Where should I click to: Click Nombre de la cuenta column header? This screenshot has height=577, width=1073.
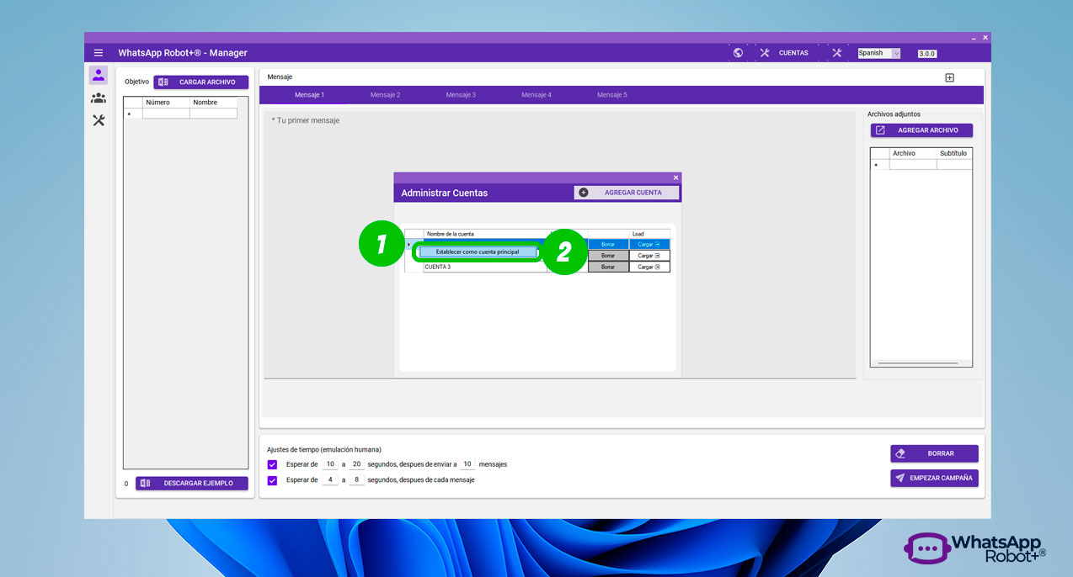coord(486,234)
